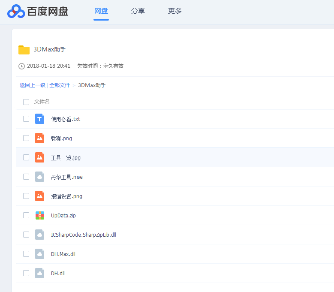The image size is (334, 292).
Task: Toggle the select-all checkbox next to 文件名
Action: 26,102
